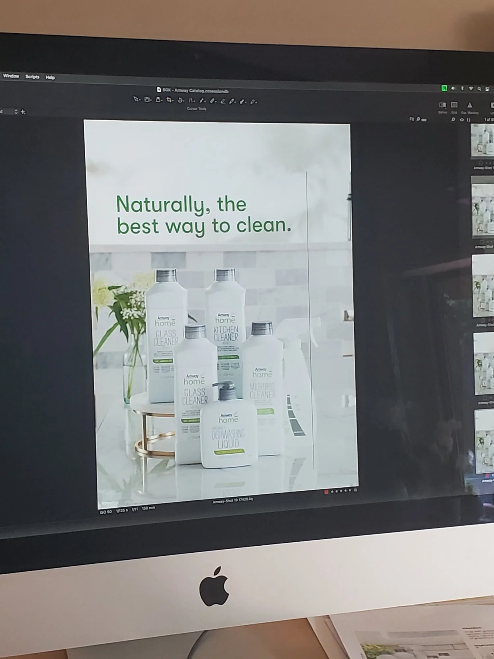Open Spotlight search in the menu bar

[x=480, y=89]
